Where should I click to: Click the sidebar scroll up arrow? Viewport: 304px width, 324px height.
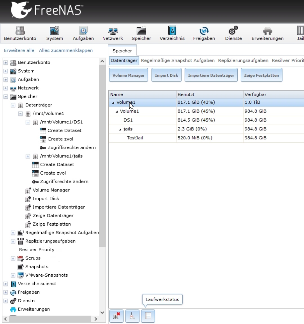coord(102,61)
